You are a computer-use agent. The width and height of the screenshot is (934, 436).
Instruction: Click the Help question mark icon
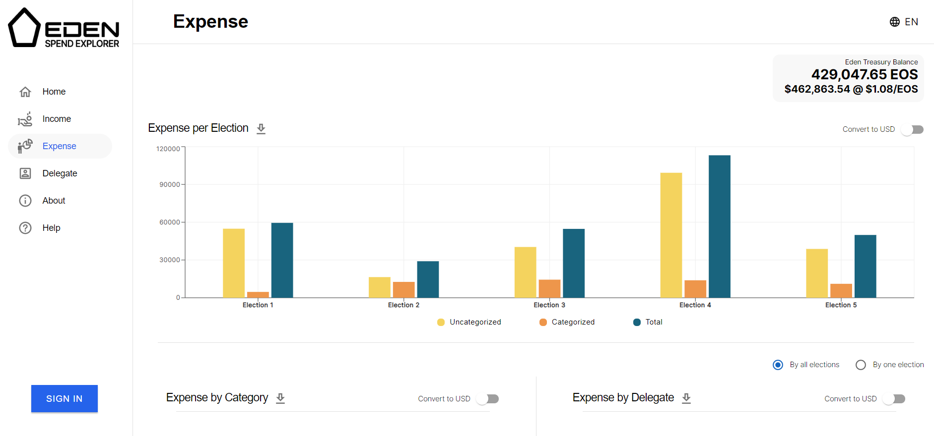[25, 228]
